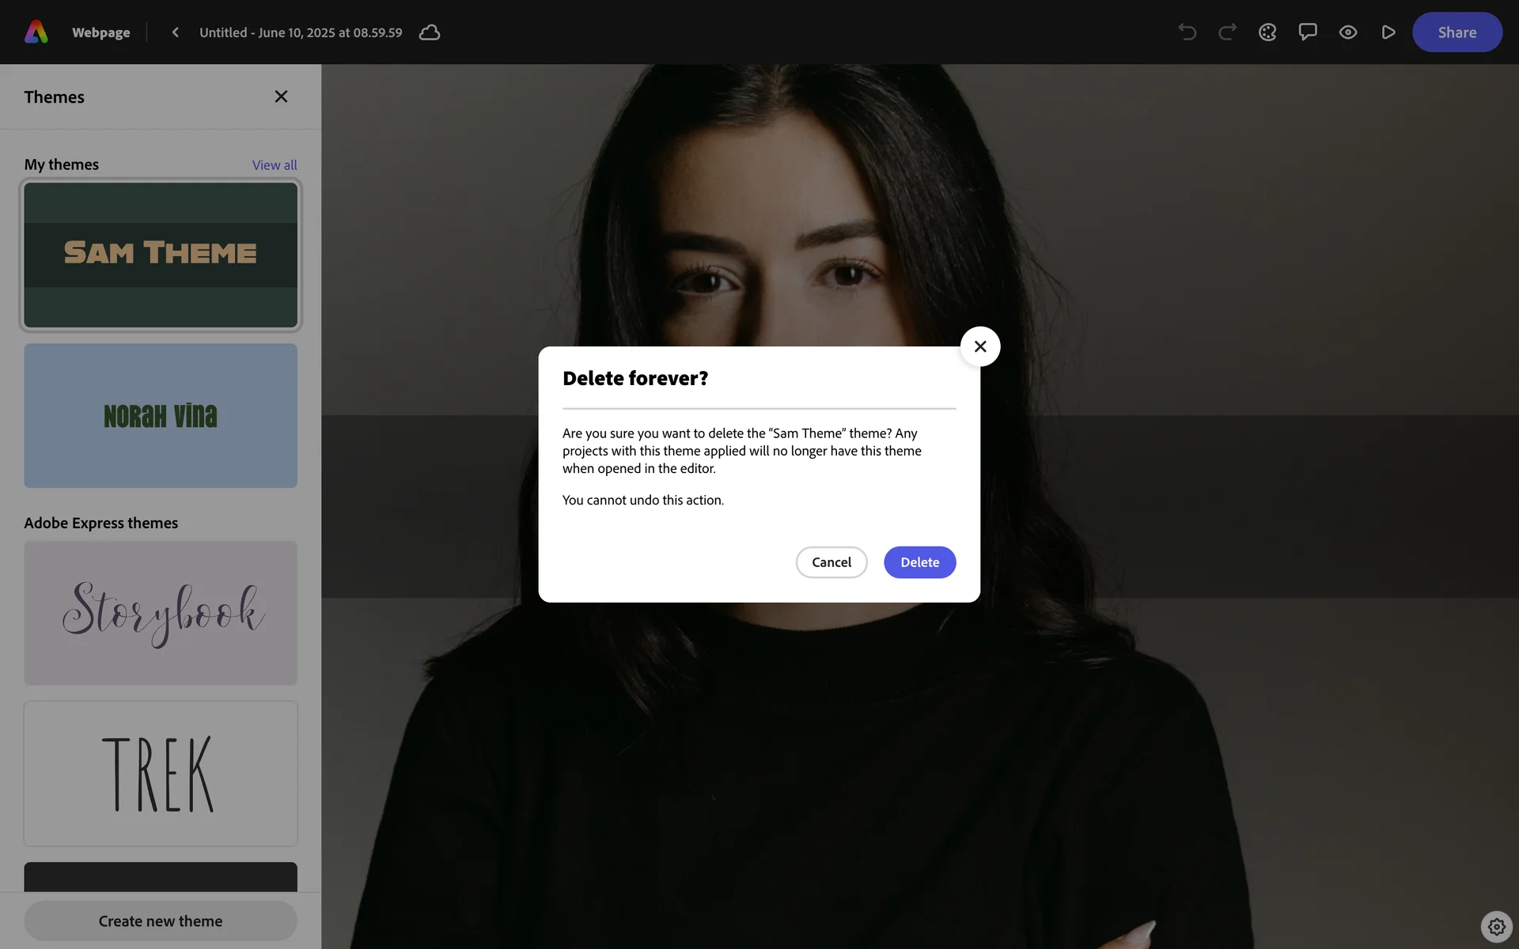Click the cloud sync status icon
This screenshot has height=949, width=1519.
pyautogui.click(x=430, y=32)
